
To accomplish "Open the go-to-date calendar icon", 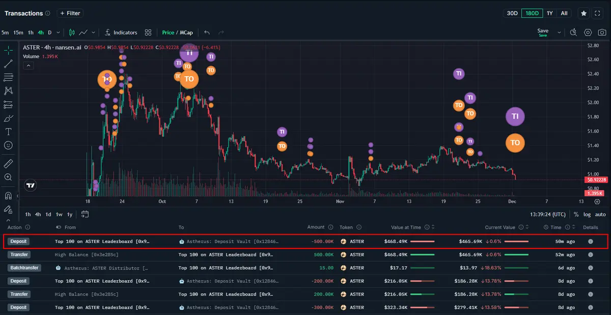I will 85,214.
